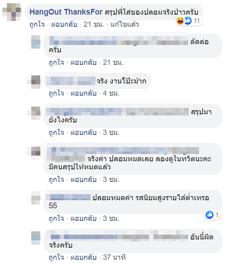
Task: Open the 37 นาที timestamp link
Action: coord(114,257)
